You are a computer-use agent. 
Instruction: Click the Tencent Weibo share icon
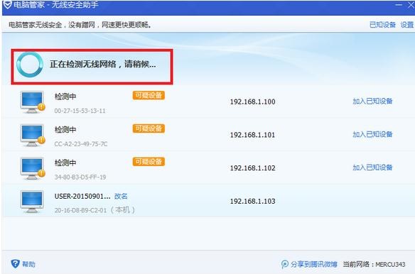(285, 264)
